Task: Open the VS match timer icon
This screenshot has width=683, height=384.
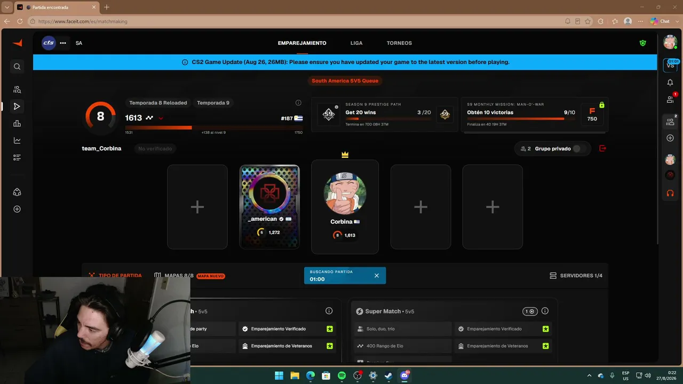Action: tap(670, 65)
